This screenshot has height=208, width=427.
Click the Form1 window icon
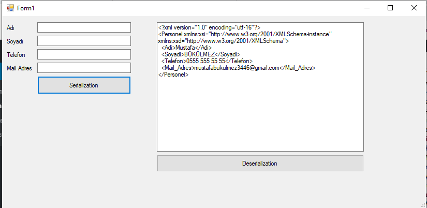coord(10,8)
